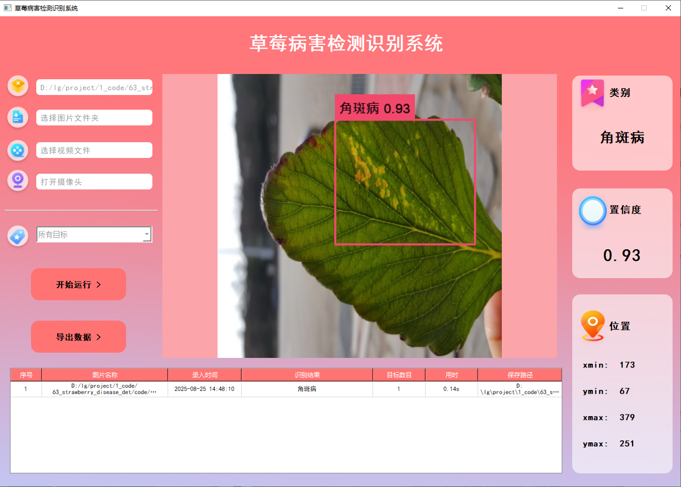Click the blue ring icon in 置信度 panel
This screenshot has width=681, height=487.
click(x=592, y=211)
